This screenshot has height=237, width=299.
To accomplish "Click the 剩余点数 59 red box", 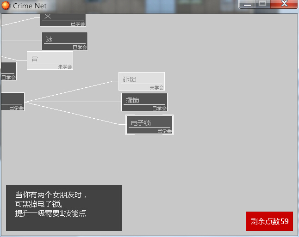I will tap(269, 221).
